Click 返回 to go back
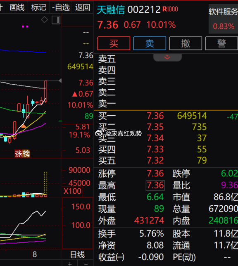 (83, 7)
